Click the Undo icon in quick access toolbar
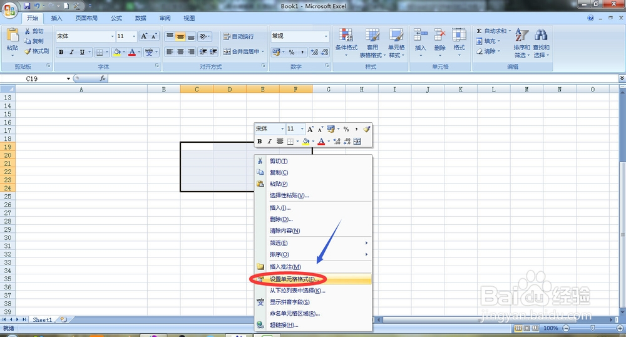Screen dimensions: 626x337 click(37, 6)
